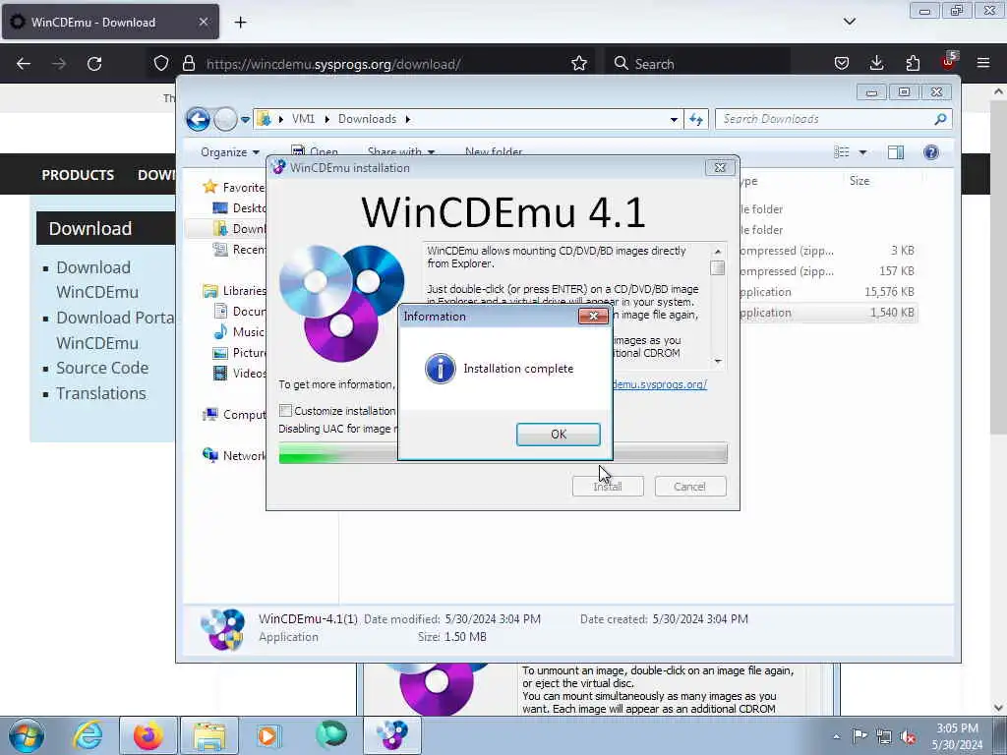This screenshot has height=755, width=1007.
Task: Click the WinCDEmu-4.1(1) icon in the details pane
Action: 223,628
